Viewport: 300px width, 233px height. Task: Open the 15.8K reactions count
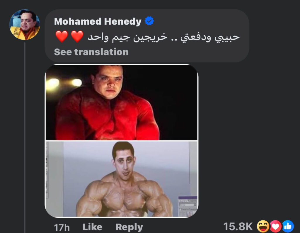[x=238, y=227]
